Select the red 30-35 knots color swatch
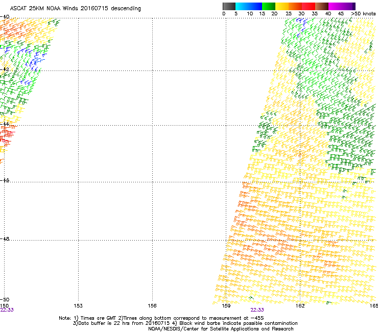 [x=309, y=6]
